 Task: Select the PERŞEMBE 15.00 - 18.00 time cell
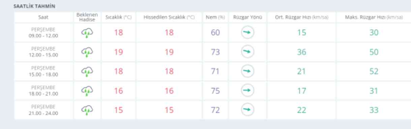pyautogui.click(x=43, y=71)
